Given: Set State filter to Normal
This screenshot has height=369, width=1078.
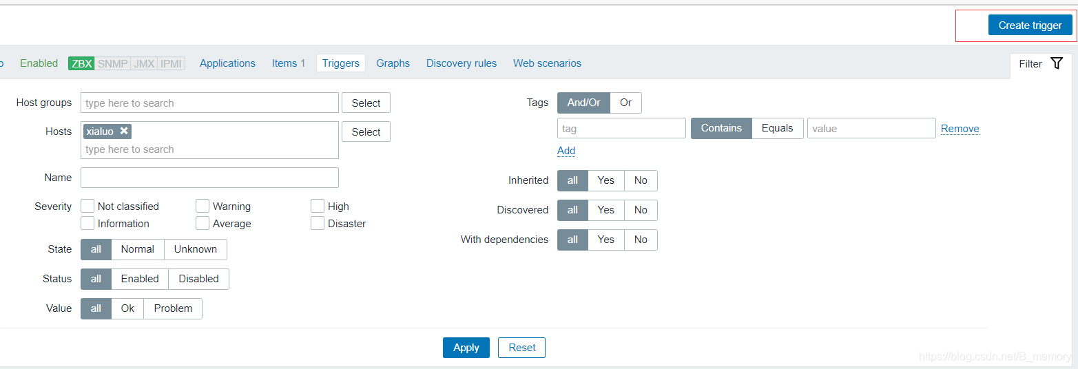Looking at the screenshot, I should tap(138, 249).
